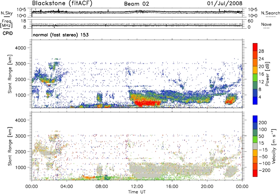Click the power echo cluster near 22:30 UT
This screenshot has width=280, height=194.
[230, 100]
